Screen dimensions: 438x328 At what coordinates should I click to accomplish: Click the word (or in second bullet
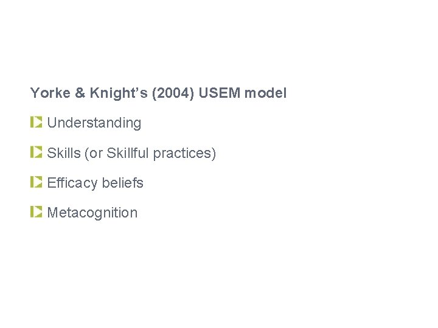tap(94, 154)
